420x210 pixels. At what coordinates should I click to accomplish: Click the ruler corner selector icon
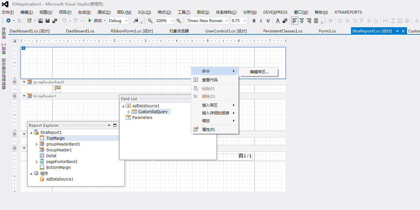(x=14, y=41)
